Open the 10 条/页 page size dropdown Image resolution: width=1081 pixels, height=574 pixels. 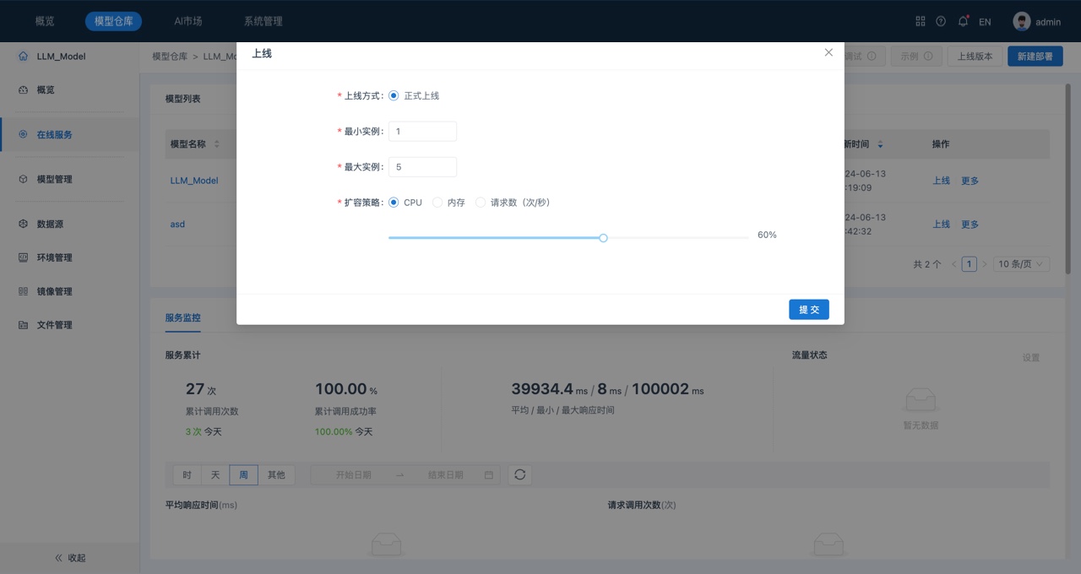coord(1021,264)
